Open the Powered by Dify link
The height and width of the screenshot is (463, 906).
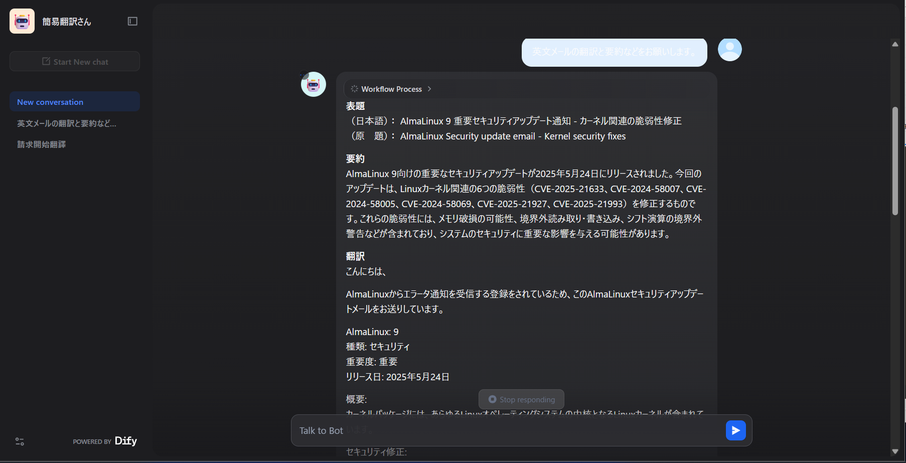pyautogui.click(x=105, y=441)
